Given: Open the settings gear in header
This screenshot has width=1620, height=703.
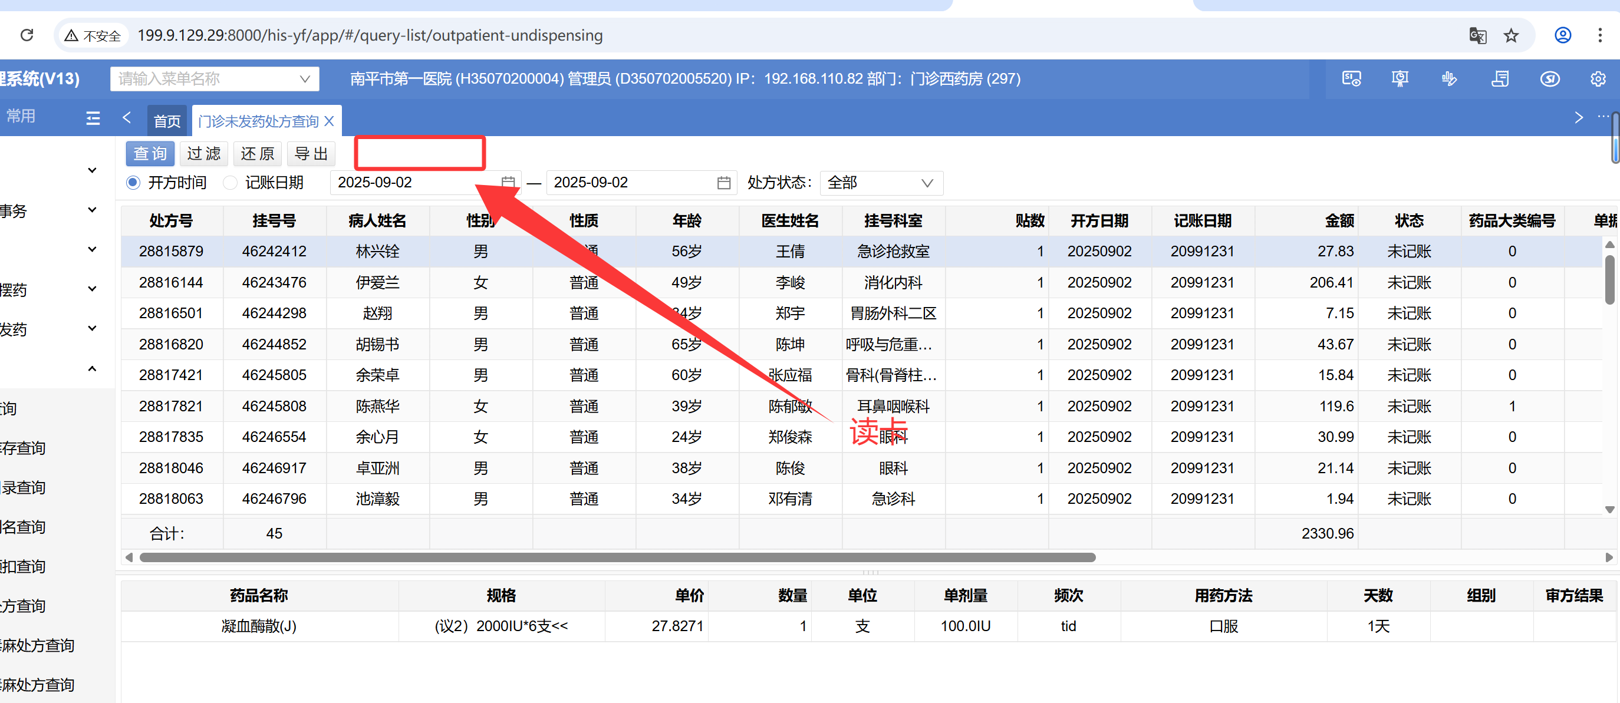Looking at the screenshot, I should tap(1598, 78).
